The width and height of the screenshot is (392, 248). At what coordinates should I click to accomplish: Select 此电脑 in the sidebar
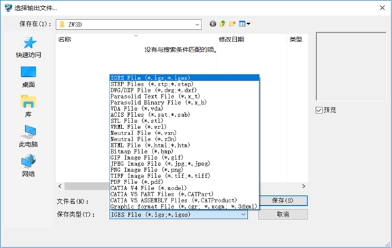29,136
